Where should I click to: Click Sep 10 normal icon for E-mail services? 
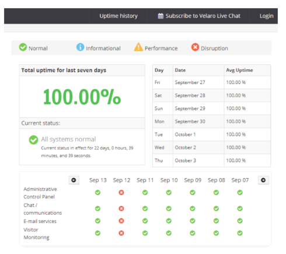point(169,221)
